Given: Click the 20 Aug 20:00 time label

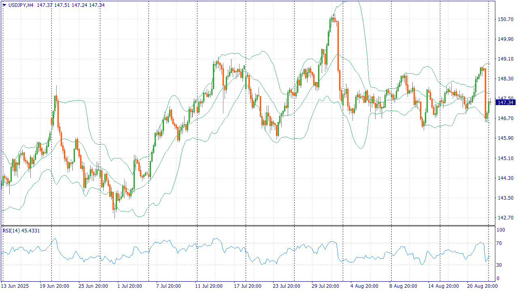Looking at the screenshot, I should tap(482, 286).
